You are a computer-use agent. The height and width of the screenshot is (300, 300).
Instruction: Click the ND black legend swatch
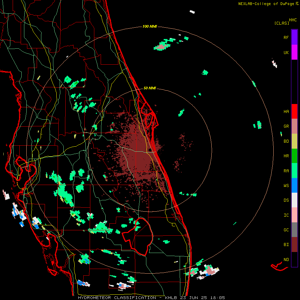294,259
